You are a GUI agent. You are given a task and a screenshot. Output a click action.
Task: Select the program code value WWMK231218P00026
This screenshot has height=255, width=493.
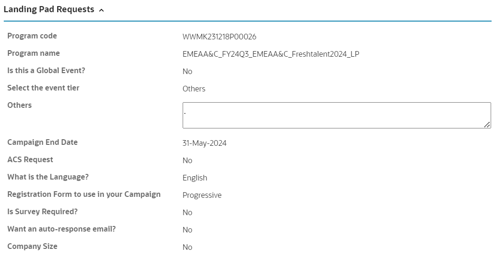point(219,37)
